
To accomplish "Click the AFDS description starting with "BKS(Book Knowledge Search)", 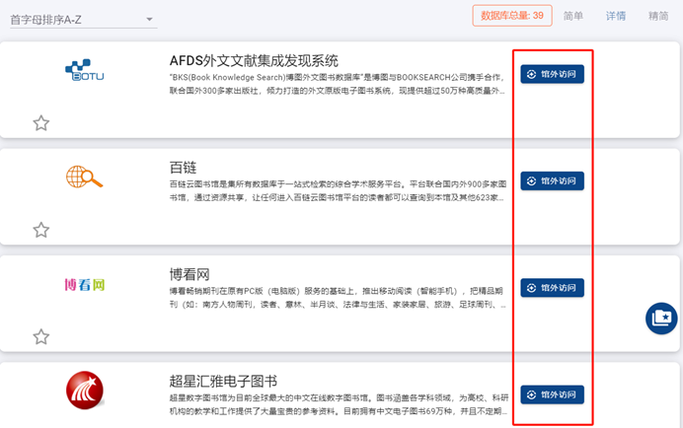I will [338, 84].
